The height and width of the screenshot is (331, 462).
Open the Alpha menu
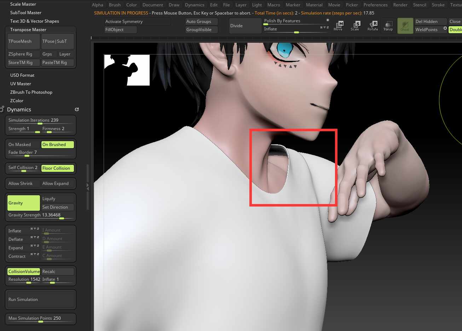98,5
